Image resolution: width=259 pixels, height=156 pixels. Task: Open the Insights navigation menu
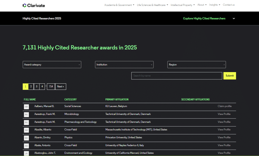tap(214, 5)
